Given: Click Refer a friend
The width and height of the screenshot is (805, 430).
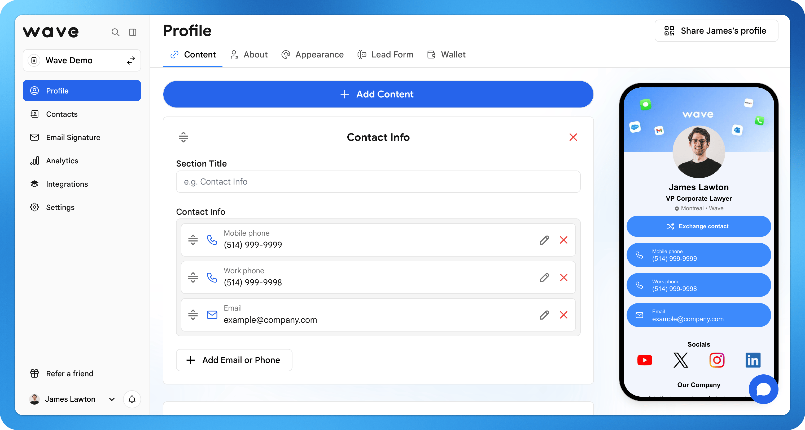Looking at the screenshot, I should [62, 374].
